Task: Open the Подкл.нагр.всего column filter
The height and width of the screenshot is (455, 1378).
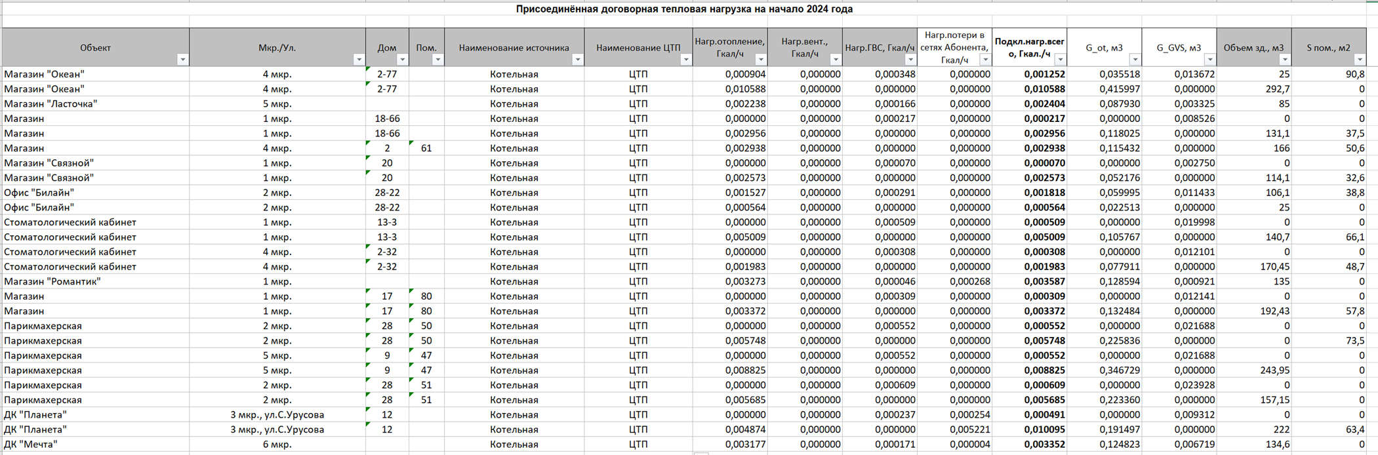Action: click(1059, 60)
